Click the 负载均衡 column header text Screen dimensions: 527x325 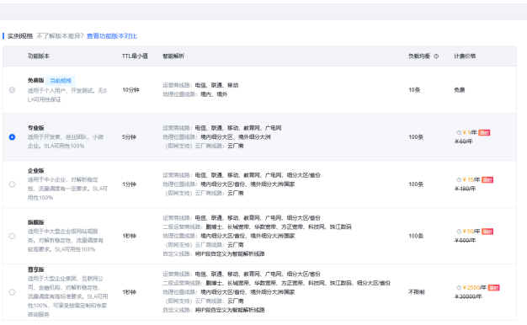tap(419, 56)
